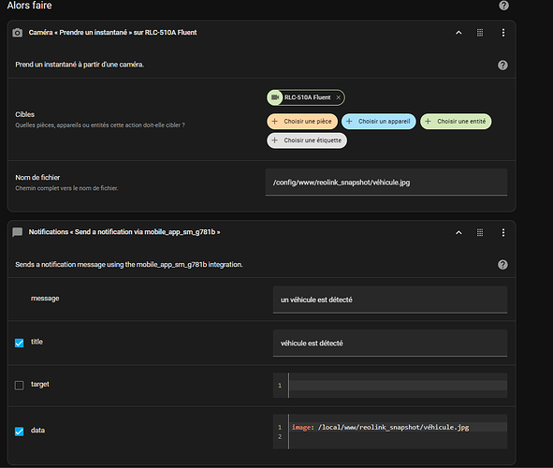Click the notification chat bubble icon
553x468 pixels.
17,232
